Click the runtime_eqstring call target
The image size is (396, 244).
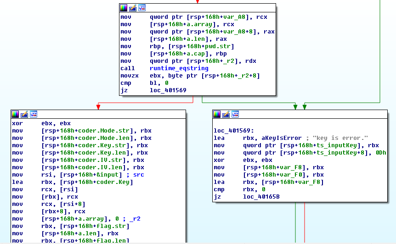click(179, 68)
